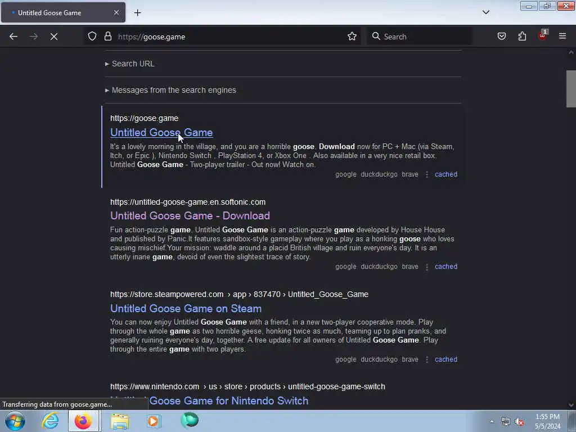Expand Messages from the search engines

[170, 90]
